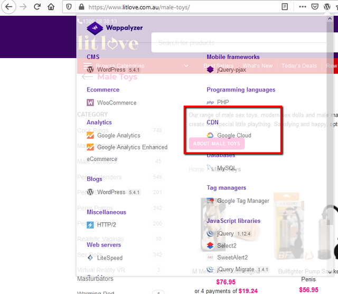Go back using the browser back arrow
Viewport: 338px width, 294px height.
[8, 7]
